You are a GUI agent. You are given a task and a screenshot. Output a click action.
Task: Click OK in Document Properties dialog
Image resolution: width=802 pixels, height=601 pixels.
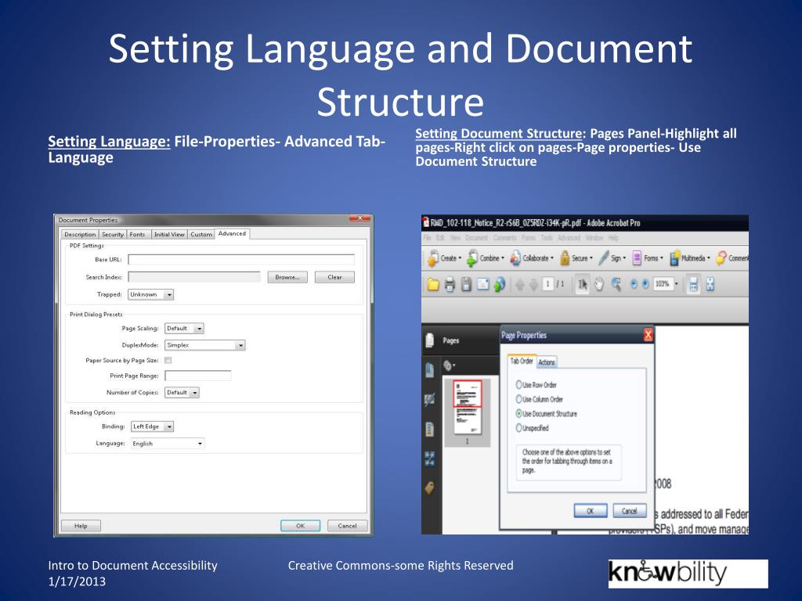(x=300, y=525)
